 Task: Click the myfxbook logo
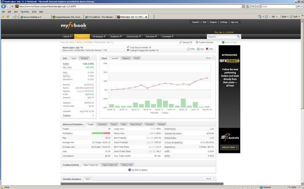click(73, 26)
